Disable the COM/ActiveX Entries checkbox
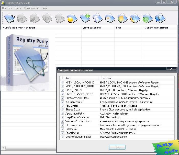The image size is (179, 155). click(63, 98)
